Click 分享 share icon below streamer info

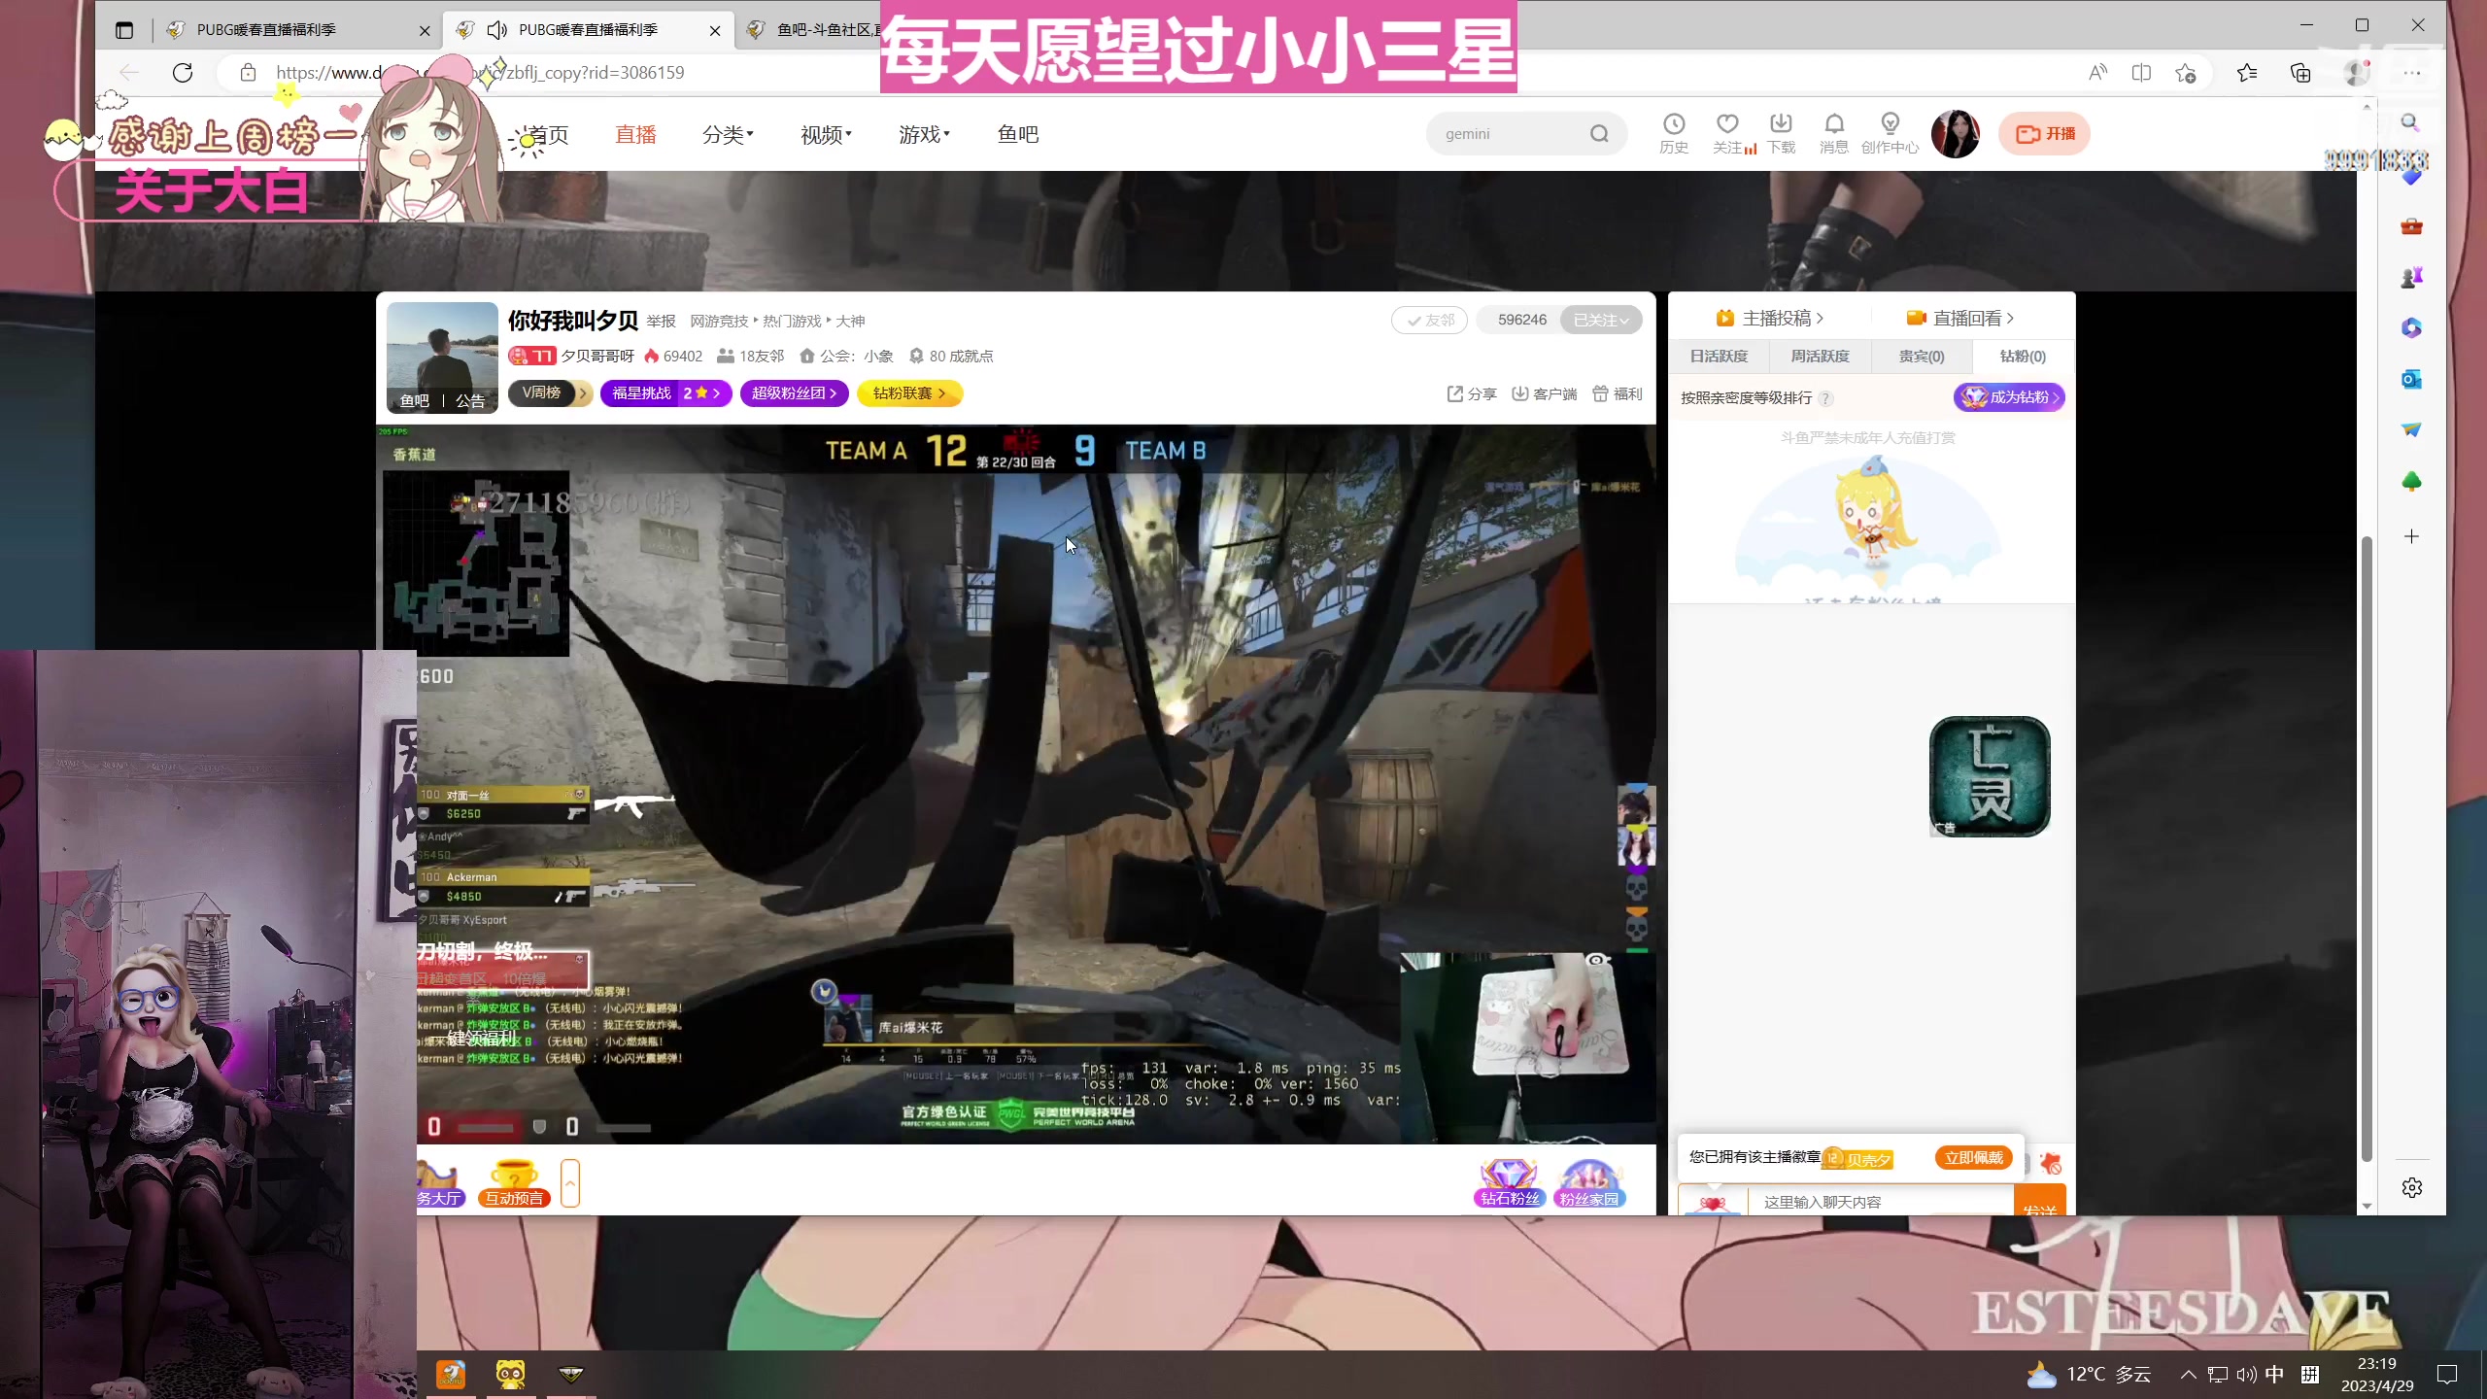click(x=1472, y=393)
